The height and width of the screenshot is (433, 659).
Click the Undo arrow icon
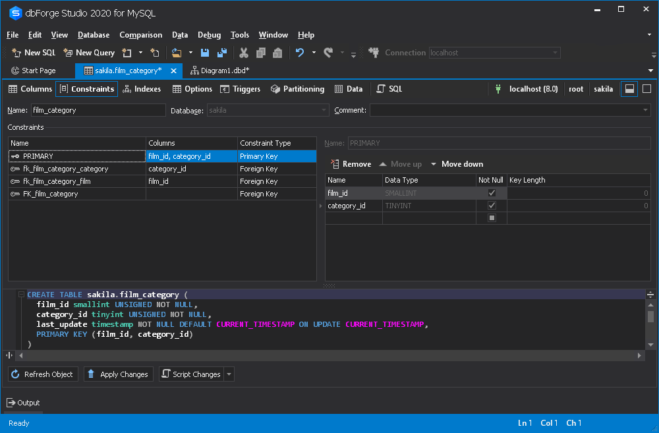[300, 53]
